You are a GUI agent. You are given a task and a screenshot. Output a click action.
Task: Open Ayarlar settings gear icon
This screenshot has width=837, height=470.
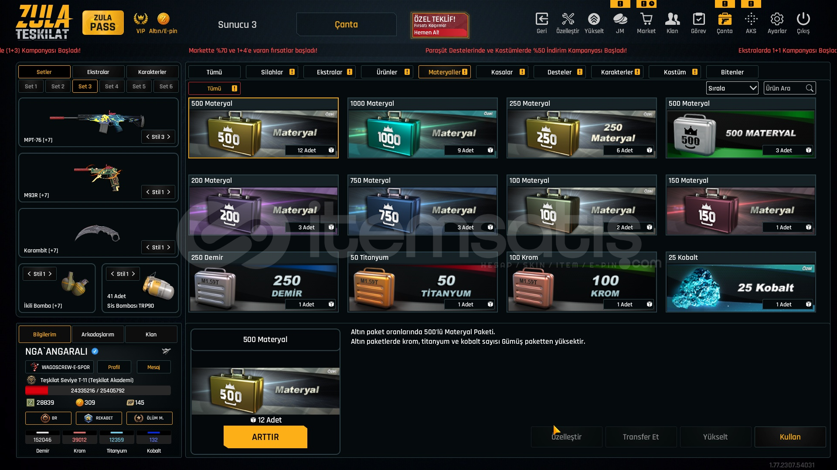(777, 19)
